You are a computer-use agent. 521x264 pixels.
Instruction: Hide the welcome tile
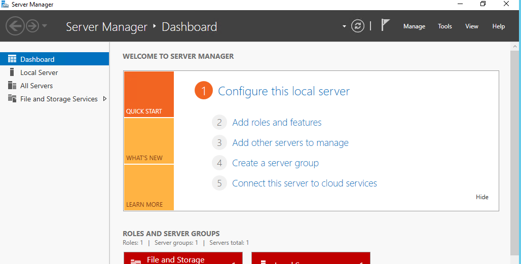pyautogui.click(x=482, y=197)
